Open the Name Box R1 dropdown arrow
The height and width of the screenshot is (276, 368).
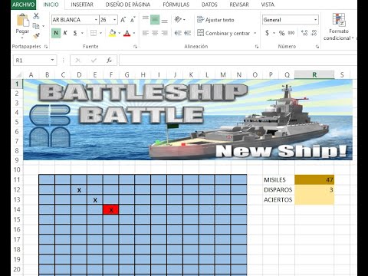(52, 60)
